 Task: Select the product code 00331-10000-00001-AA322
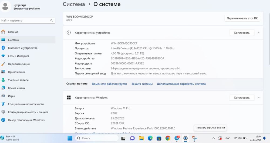click(x=127, y=63)
